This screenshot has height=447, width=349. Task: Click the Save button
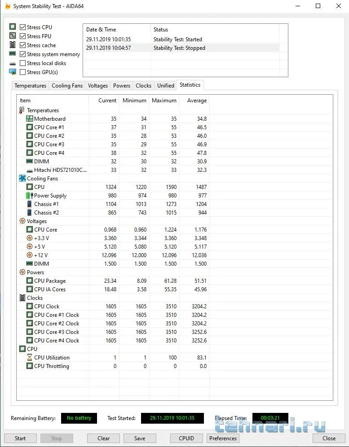140,438
